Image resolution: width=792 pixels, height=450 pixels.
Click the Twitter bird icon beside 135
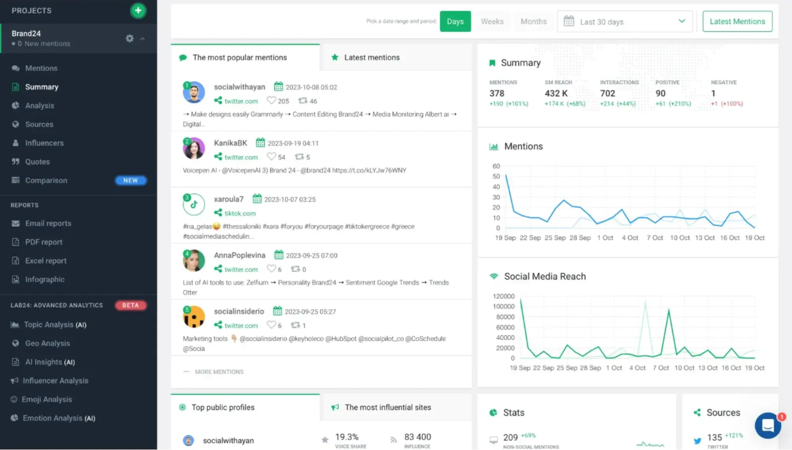click(x=697, y=440)
